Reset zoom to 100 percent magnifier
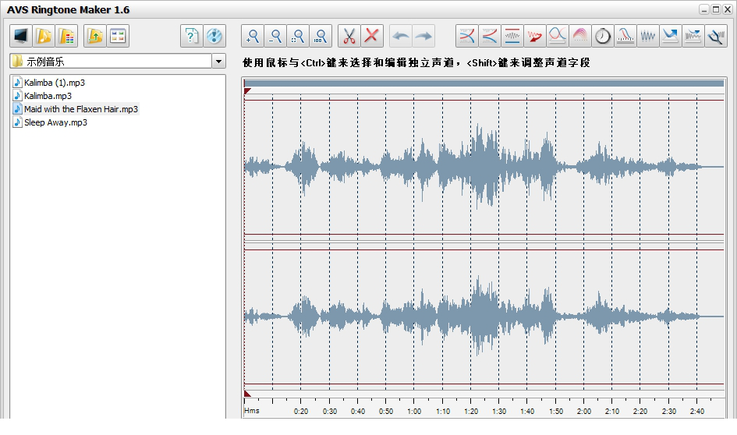This screenshot has width=737, height=435. [321, 36]
